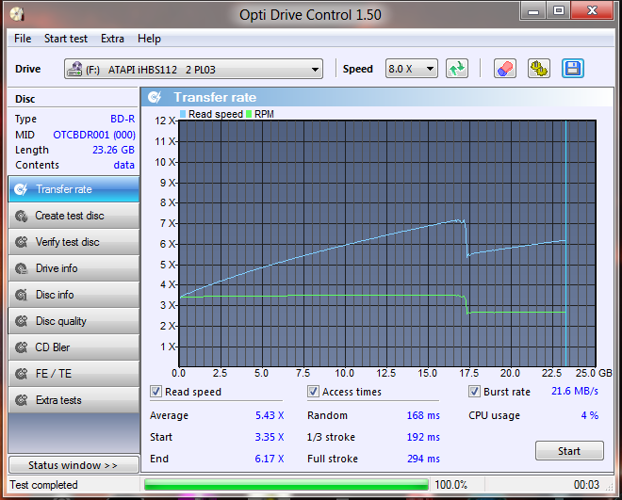The height and width of the screenshot is (500, 622).
Task: Switch to Create test disc
Action: pyautogui.click(x=74, y=216)
